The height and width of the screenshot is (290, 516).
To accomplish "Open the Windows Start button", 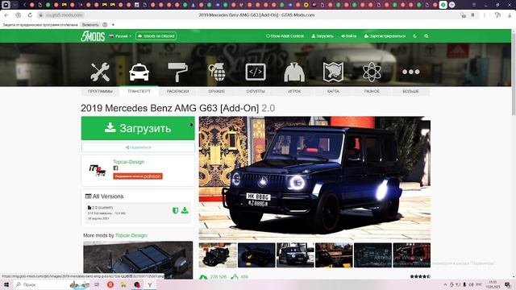I will 6,284.
